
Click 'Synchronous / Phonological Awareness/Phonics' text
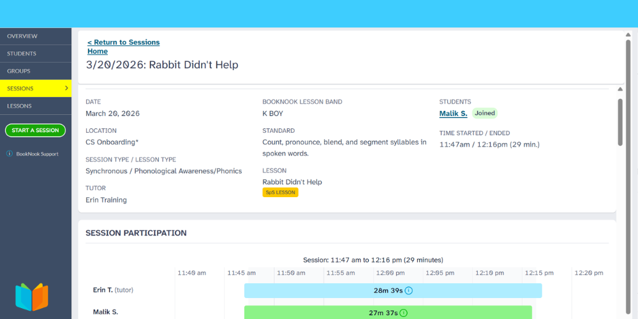click(163, 171)
